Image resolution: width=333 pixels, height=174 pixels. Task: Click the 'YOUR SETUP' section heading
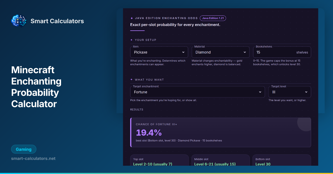[145, 40]
